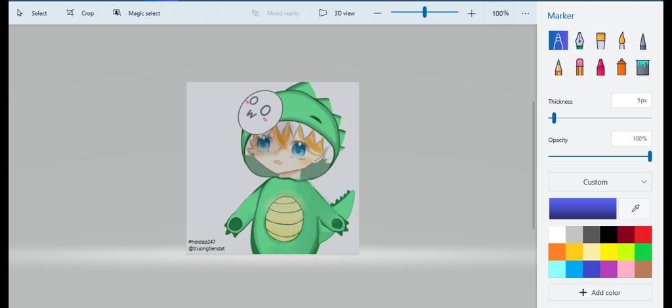Open the Crop tool

80,13
